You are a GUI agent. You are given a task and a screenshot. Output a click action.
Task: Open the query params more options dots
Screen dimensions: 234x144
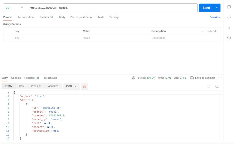click(203, 31)
